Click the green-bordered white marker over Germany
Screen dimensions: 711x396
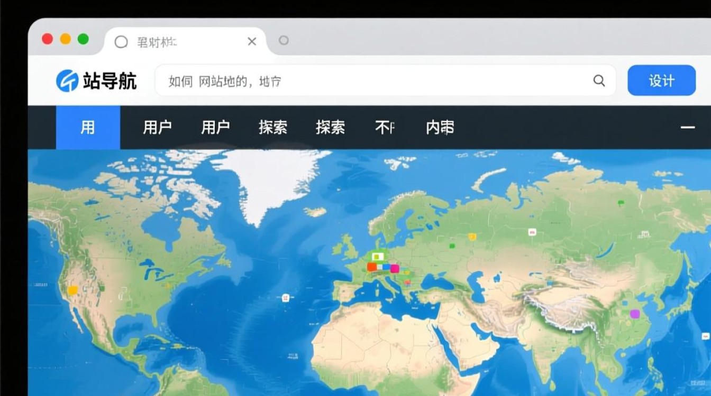click(x=377, y=257)
